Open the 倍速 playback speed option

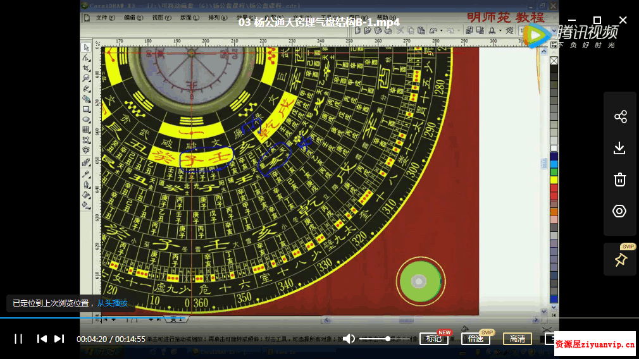point(476,339)
